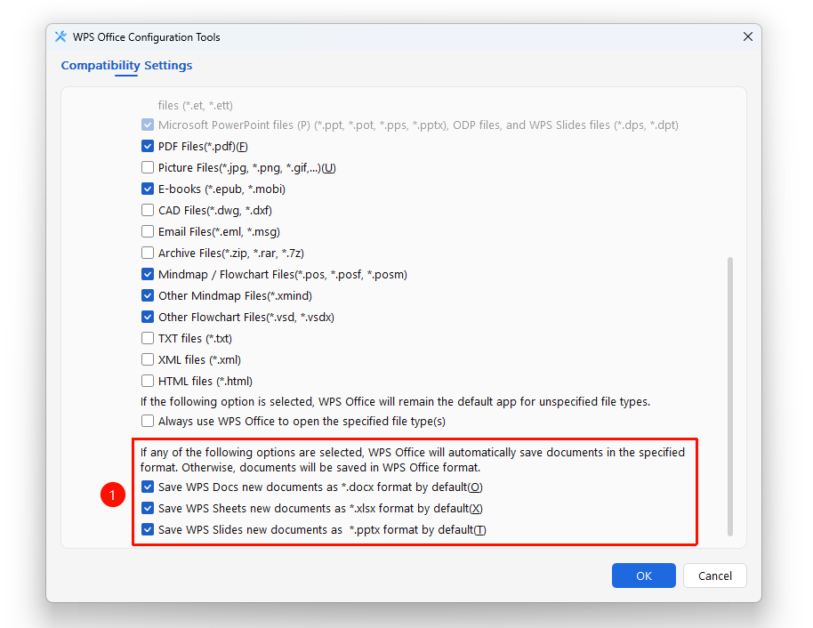Close the WPS Office Configuration Tools dialog

tap(748, 36)
